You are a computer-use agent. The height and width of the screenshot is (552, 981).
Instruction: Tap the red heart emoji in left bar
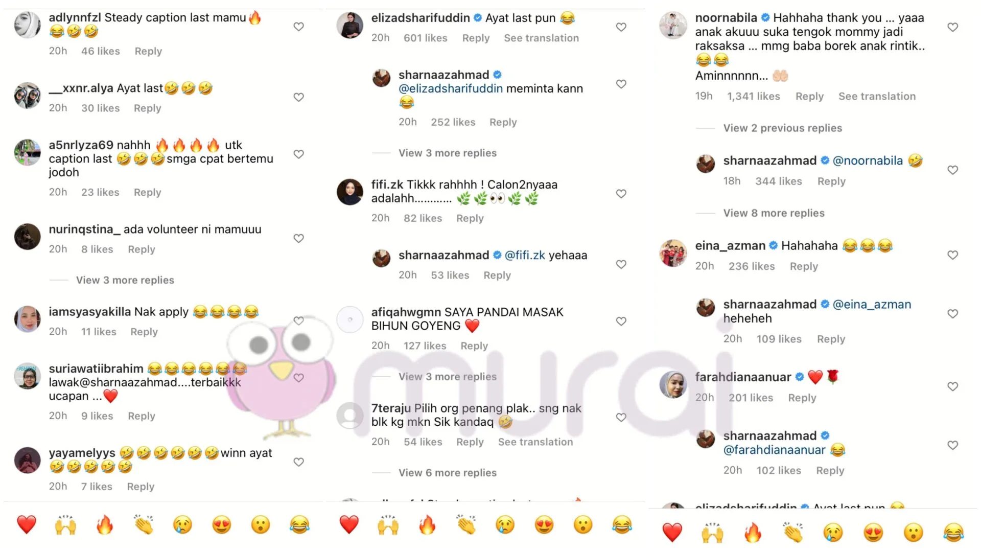[27, 525]
